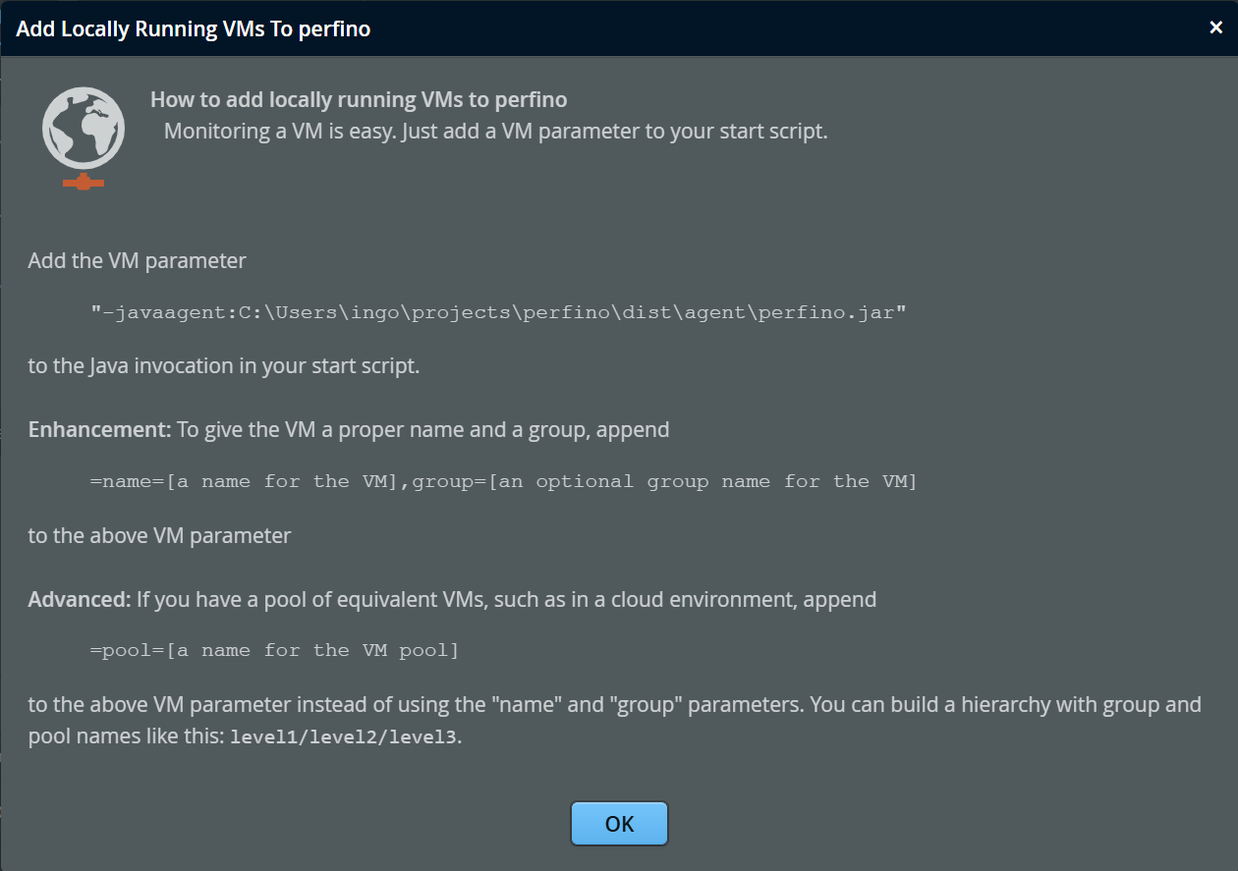Click the OK button
Screen dimensions: 1238x871
pos(619,824)
